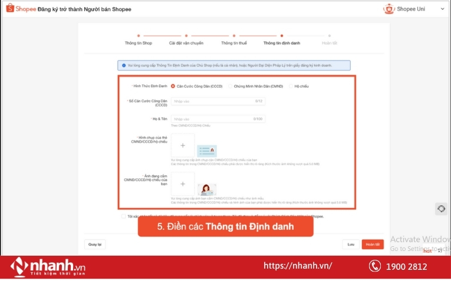The image size is (451, 281).
Task: Click the Hoàn tất button
Action: (373, 244)
